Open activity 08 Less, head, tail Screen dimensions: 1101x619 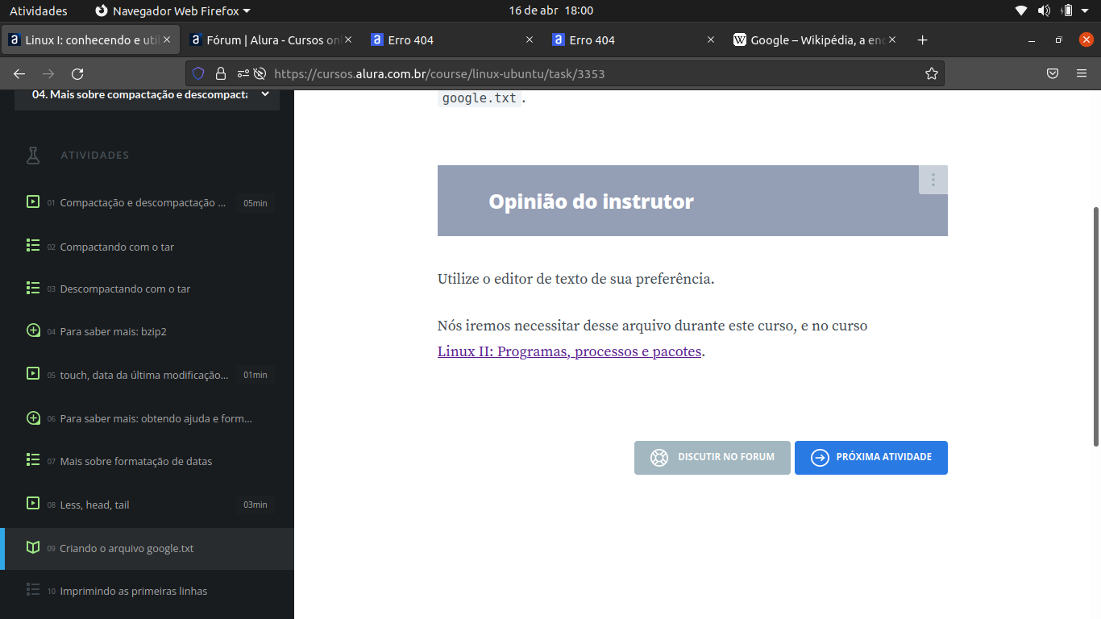(147, 505)
